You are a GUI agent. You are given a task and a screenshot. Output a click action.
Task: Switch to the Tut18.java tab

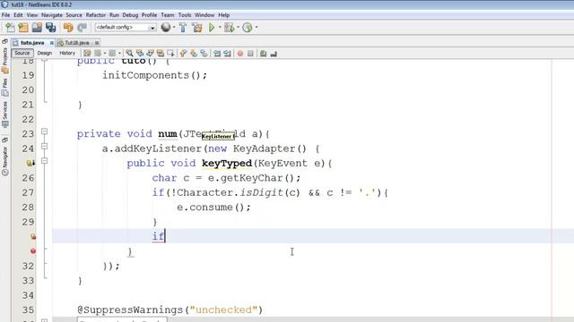point(77,43)
